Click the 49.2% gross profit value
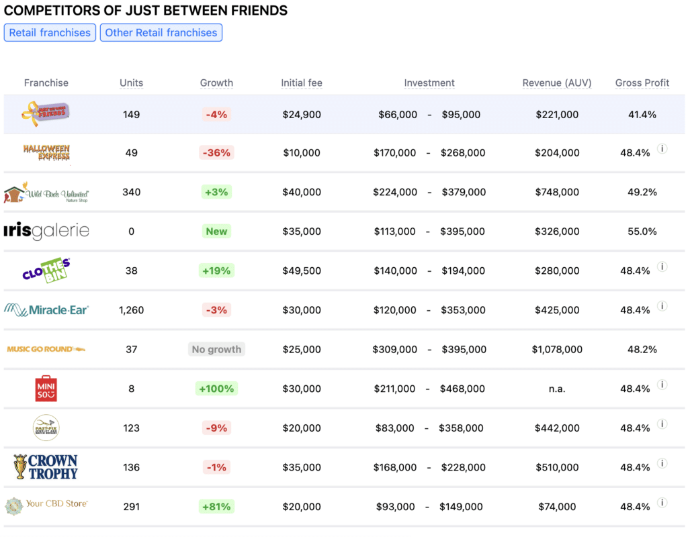This screenshot has width=688, height=537. [x=642, y=192]
